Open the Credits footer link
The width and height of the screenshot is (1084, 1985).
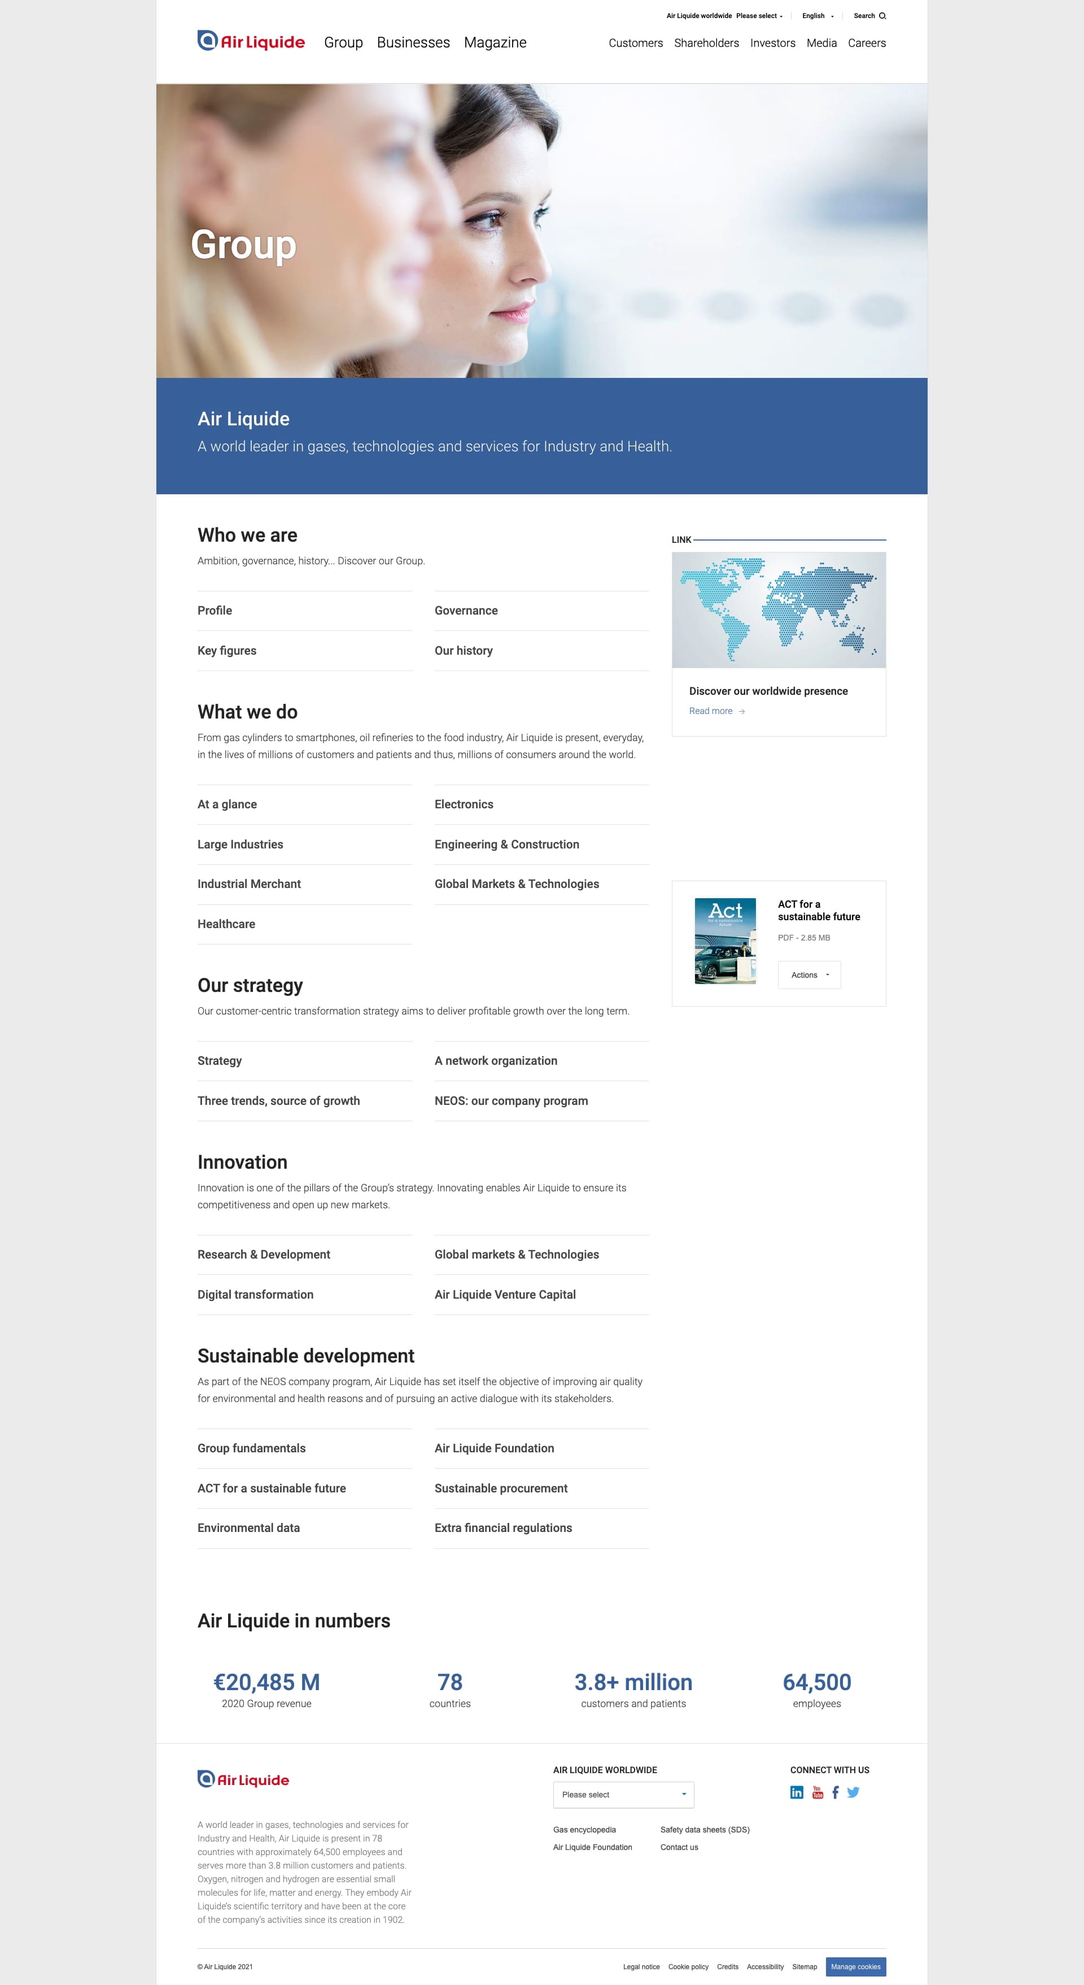pyautogui.click(x=727, y=1966)
